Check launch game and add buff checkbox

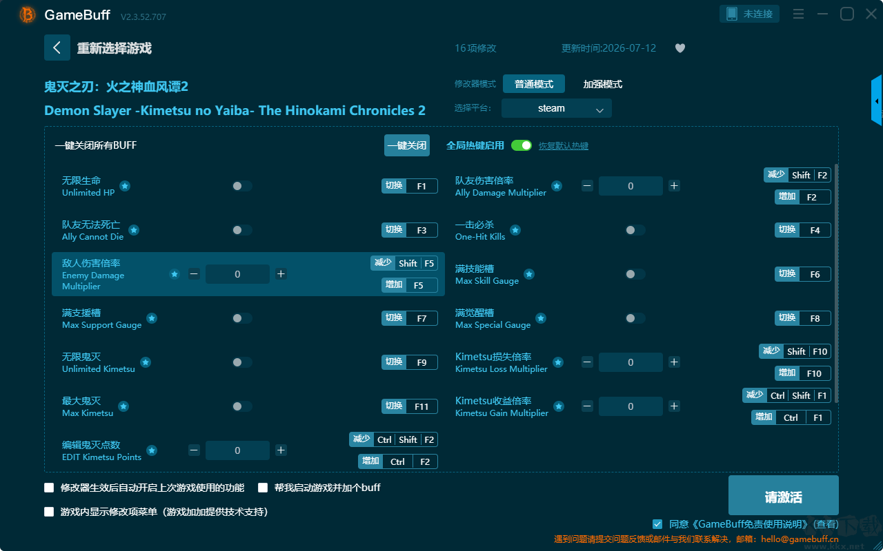point(263,488)
